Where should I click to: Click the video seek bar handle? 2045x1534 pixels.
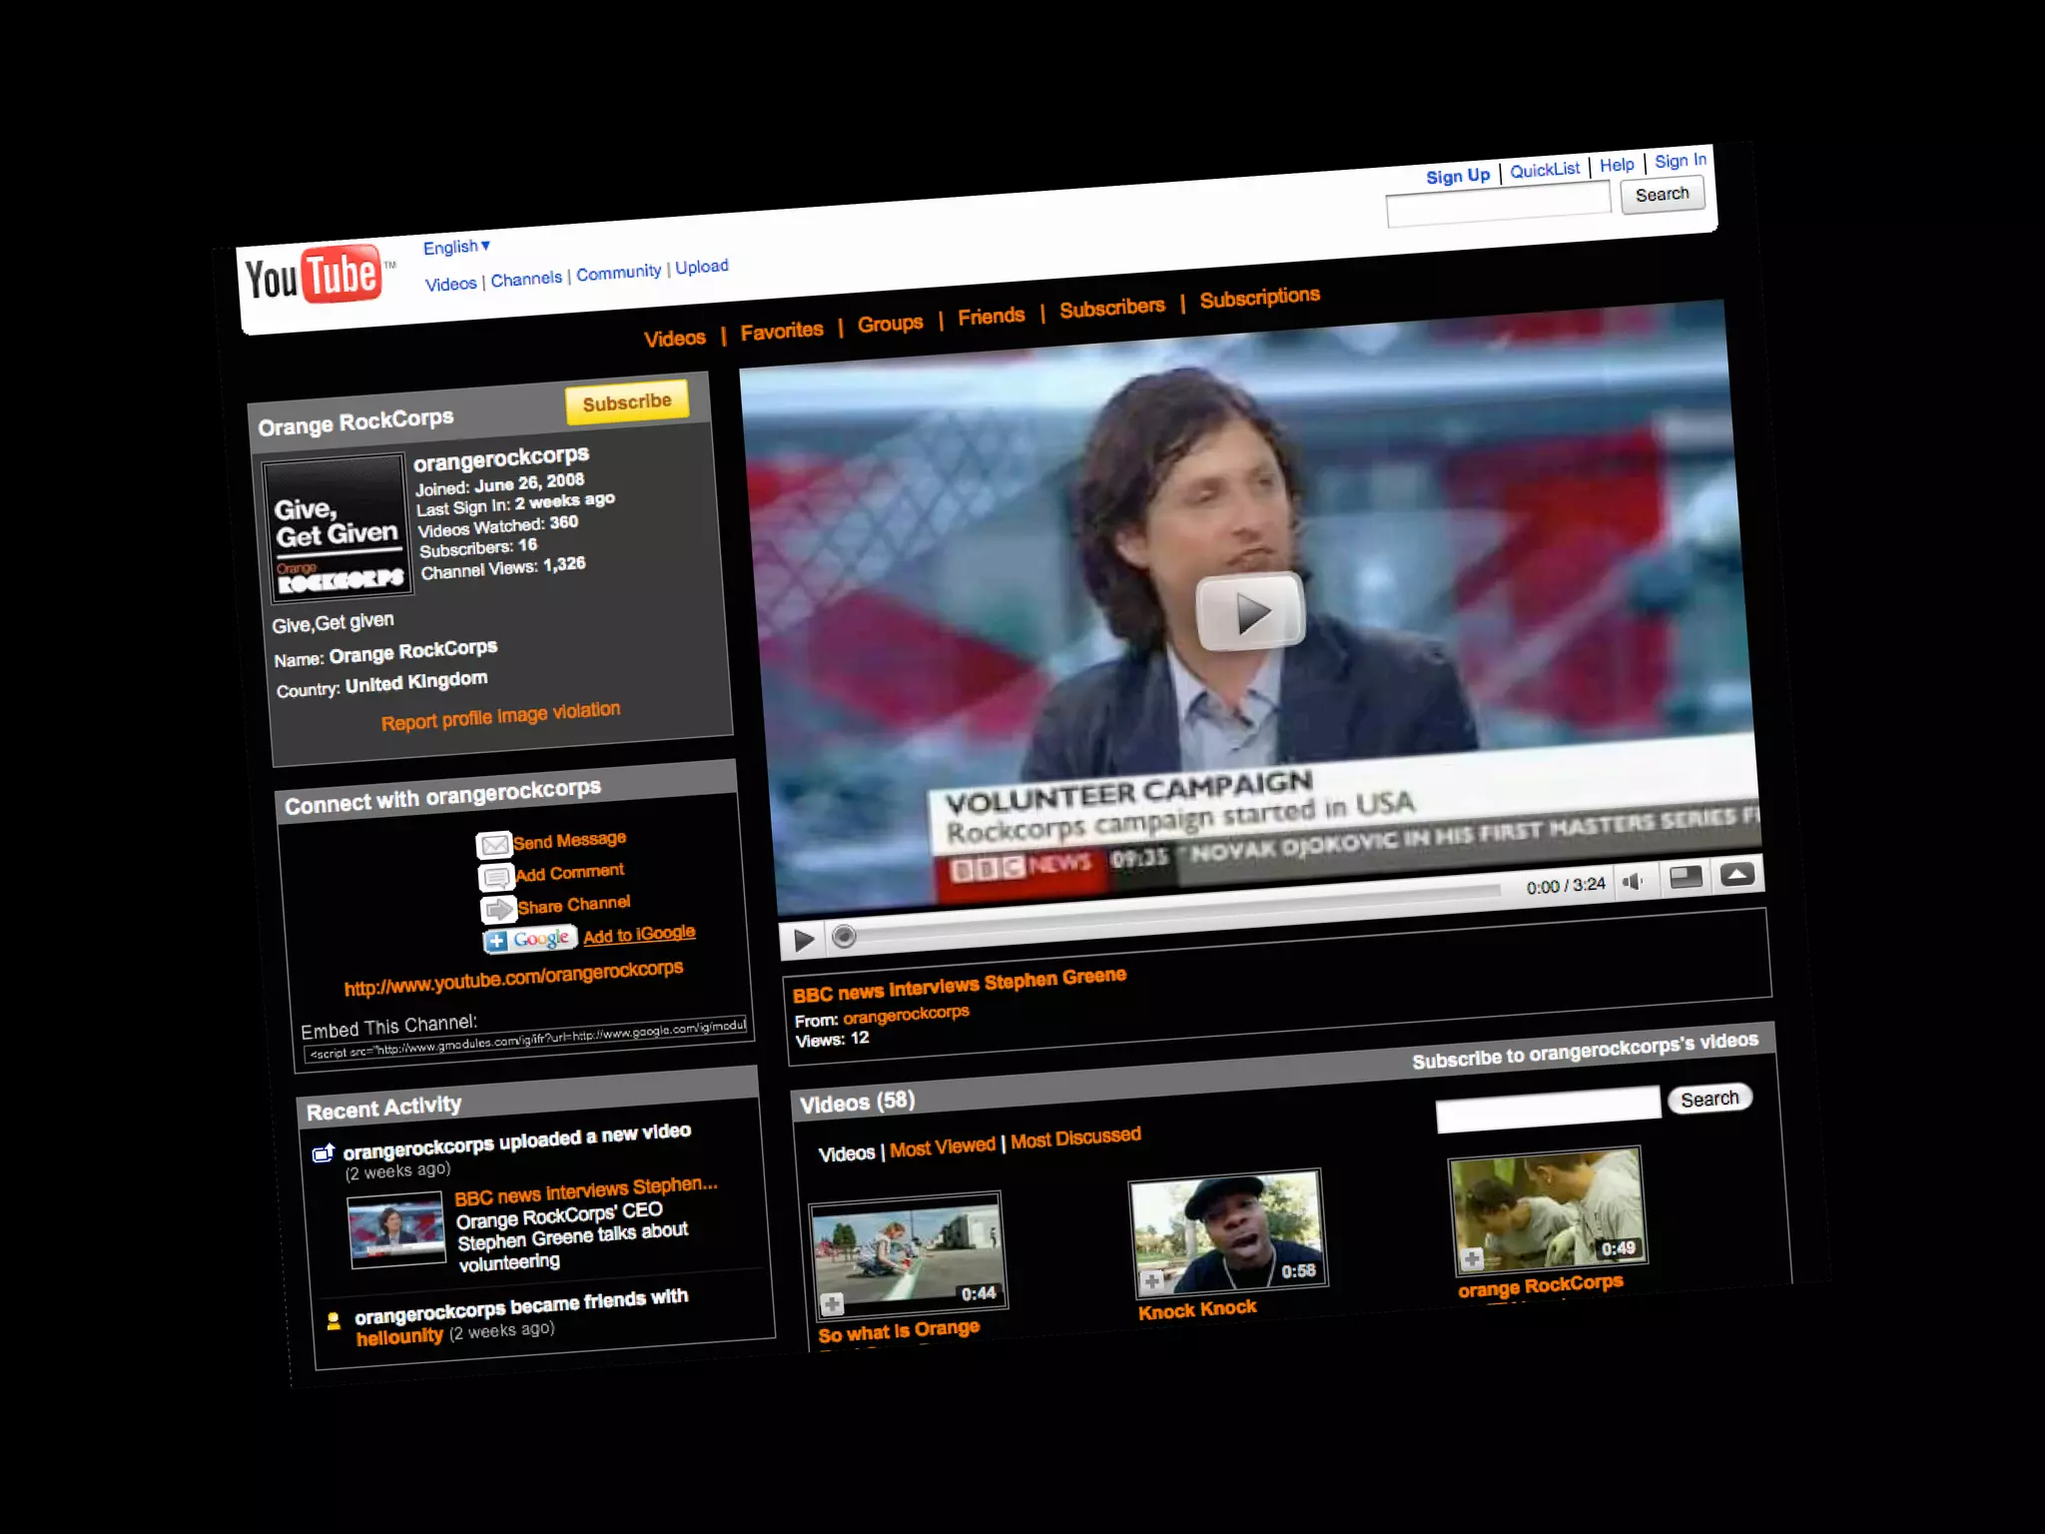click(x=844, y=936)
